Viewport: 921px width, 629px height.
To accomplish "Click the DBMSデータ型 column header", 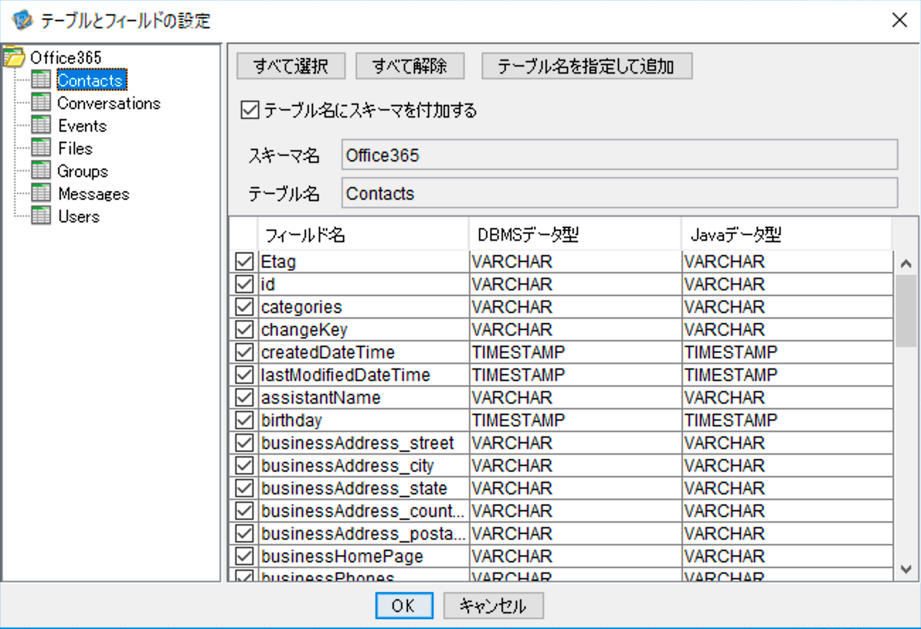I will [x=575, y=234].
